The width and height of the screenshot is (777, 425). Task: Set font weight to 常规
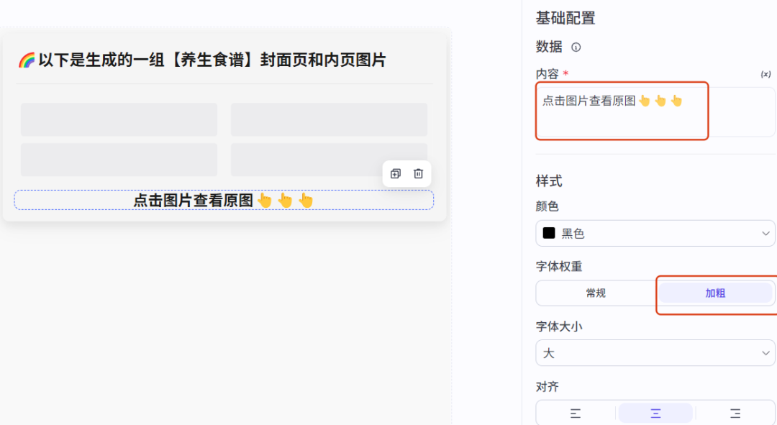[x=596, y=293]
